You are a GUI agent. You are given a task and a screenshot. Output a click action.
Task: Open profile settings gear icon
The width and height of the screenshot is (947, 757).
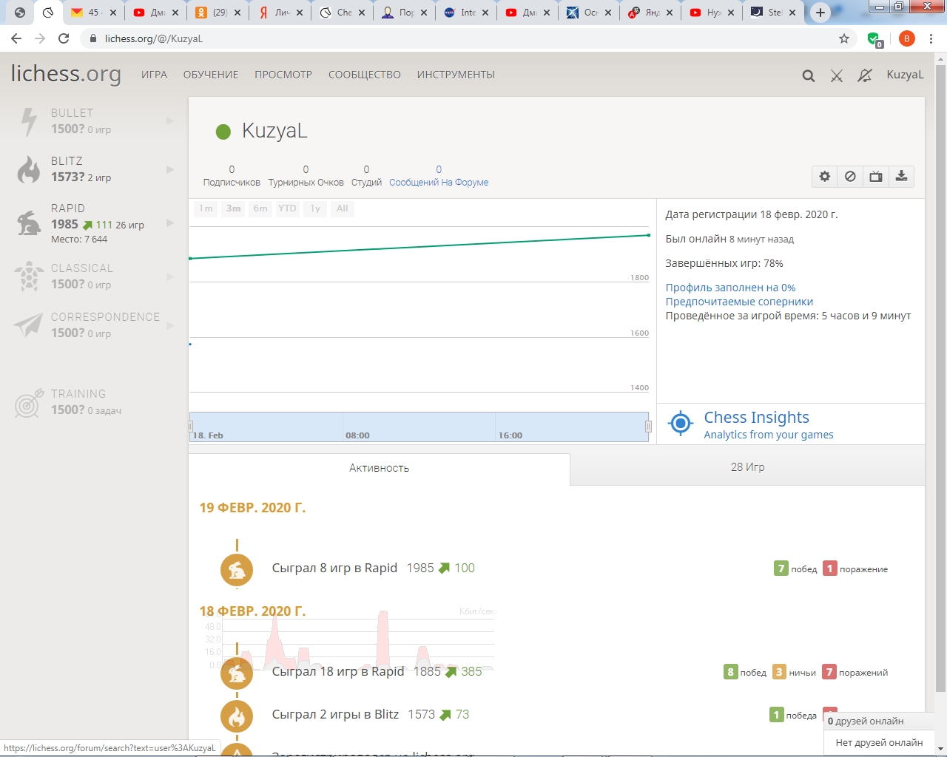[824, 176]
